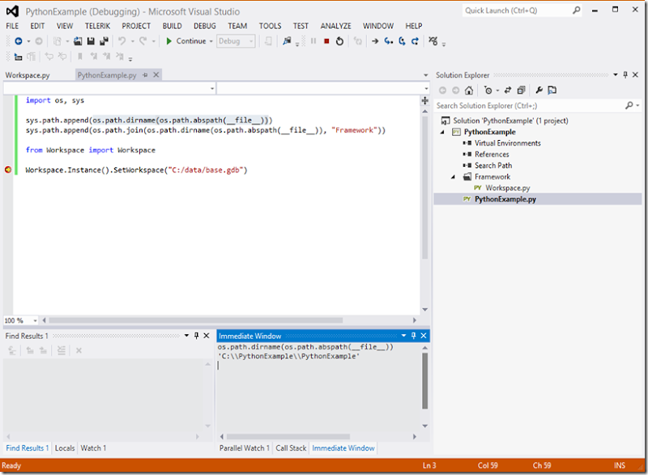Click the Navigate Backward arrow icon
Viewport: 648px width, 475px height.
click(18, 40)
